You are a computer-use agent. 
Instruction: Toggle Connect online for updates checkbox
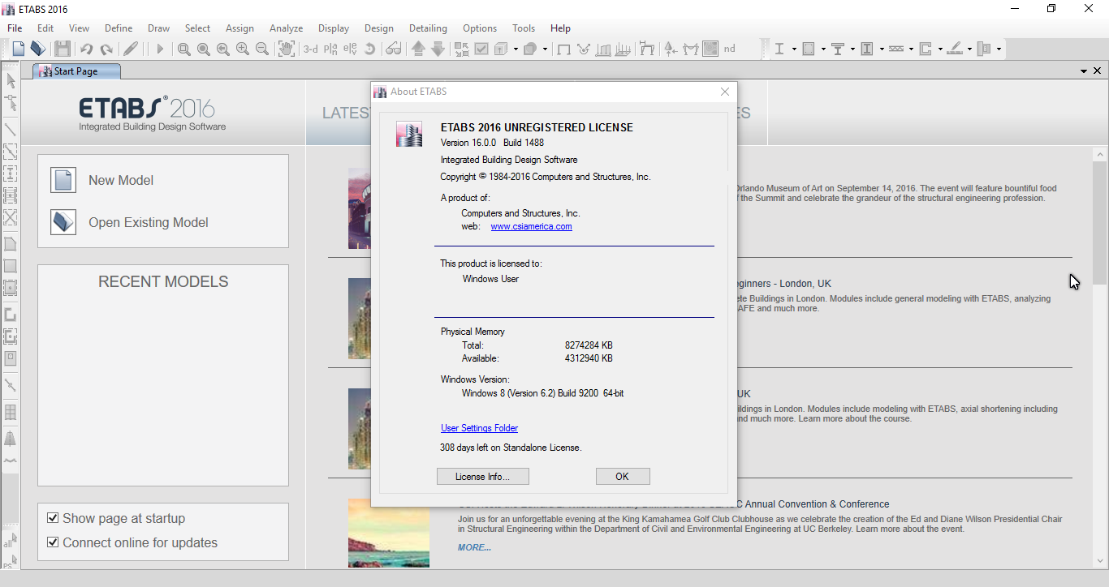coord(53,542)
